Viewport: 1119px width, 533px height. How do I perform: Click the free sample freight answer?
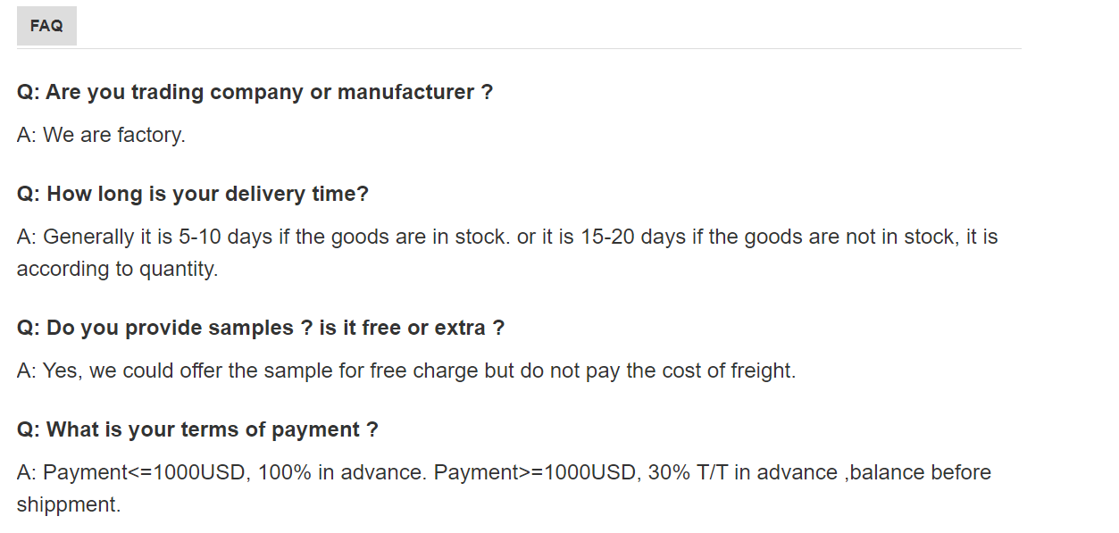[x=406, y=371]
